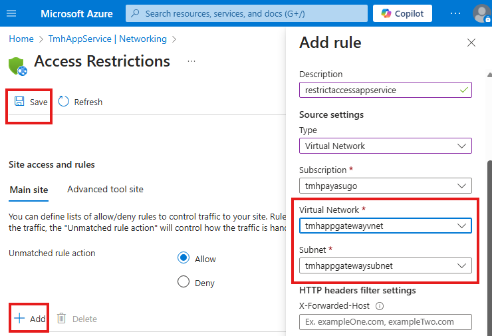Click the plus icon beside Add
This screenshot has width=492, height=336.
click(19, 318)
